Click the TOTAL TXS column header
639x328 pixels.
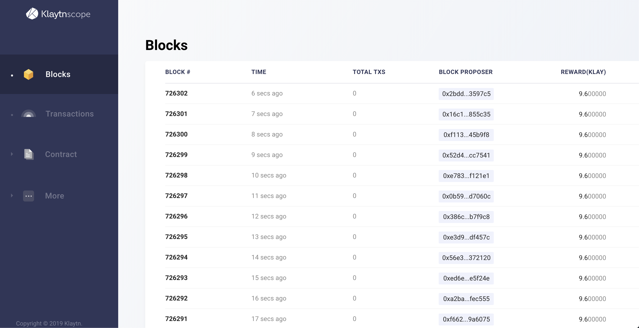pos(369,72)
